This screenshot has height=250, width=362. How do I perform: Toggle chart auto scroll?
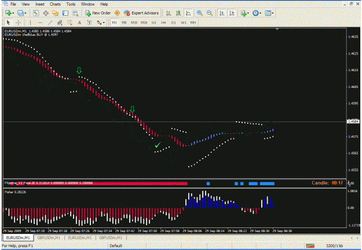pos(222,13)
